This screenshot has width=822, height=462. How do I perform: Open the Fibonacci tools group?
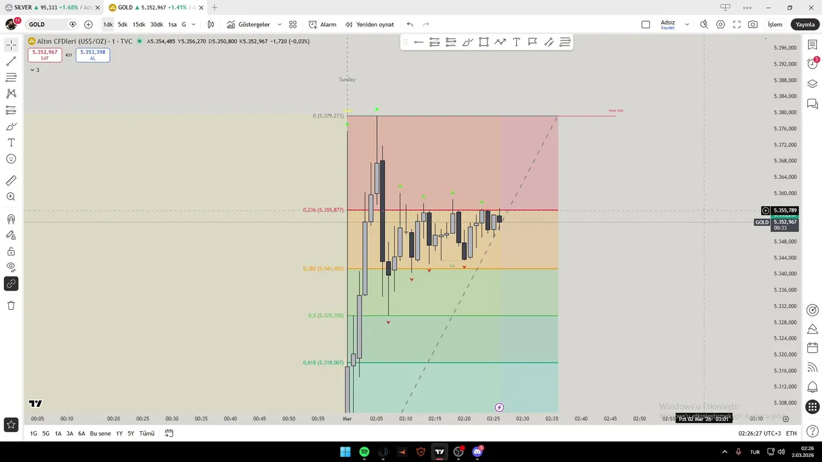11,78
